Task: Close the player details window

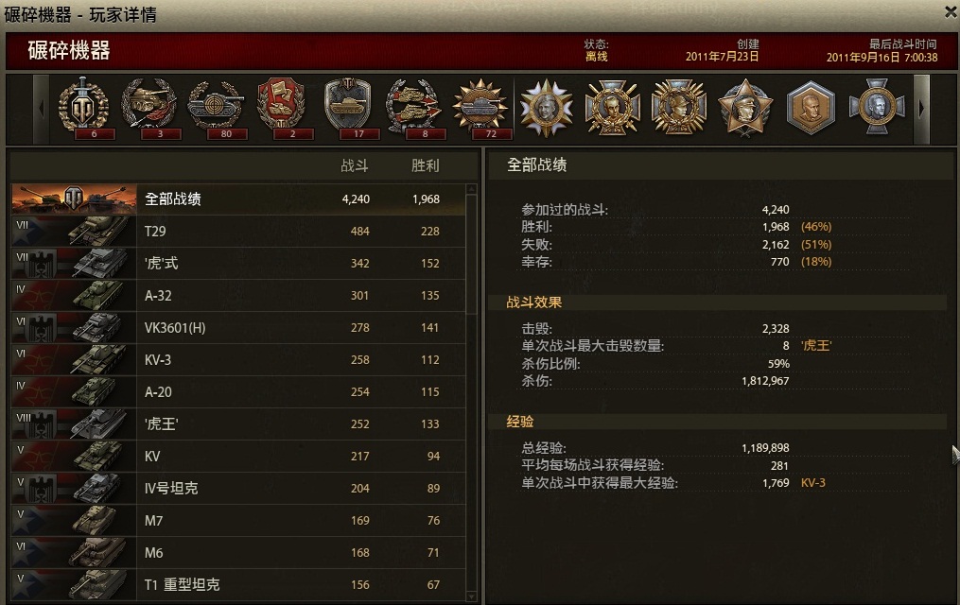Action: click(951, 12)
